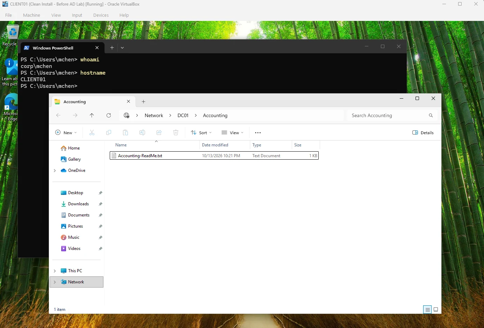This screenshot has height=328, width=484.
Task: Switch to the details list view icon
Action: 427,310
